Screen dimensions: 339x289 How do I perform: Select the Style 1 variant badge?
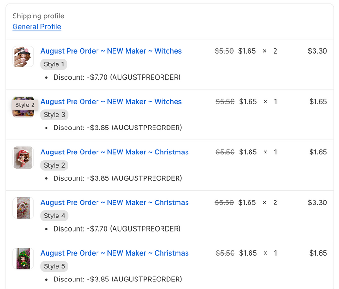(x=54, y=64)
